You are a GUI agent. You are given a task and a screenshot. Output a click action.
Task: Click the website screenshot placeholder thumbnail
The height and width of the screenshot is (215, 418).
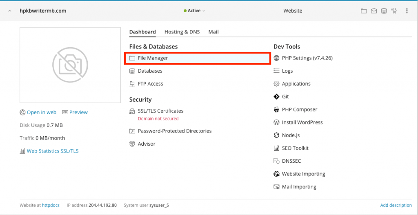[70, 65]
